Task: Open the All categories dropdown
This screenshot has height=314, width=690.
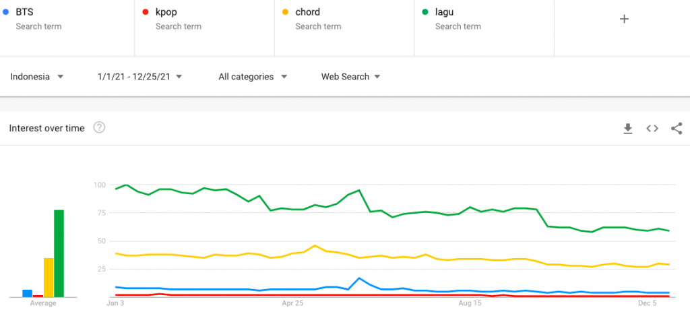Action: 253,77
